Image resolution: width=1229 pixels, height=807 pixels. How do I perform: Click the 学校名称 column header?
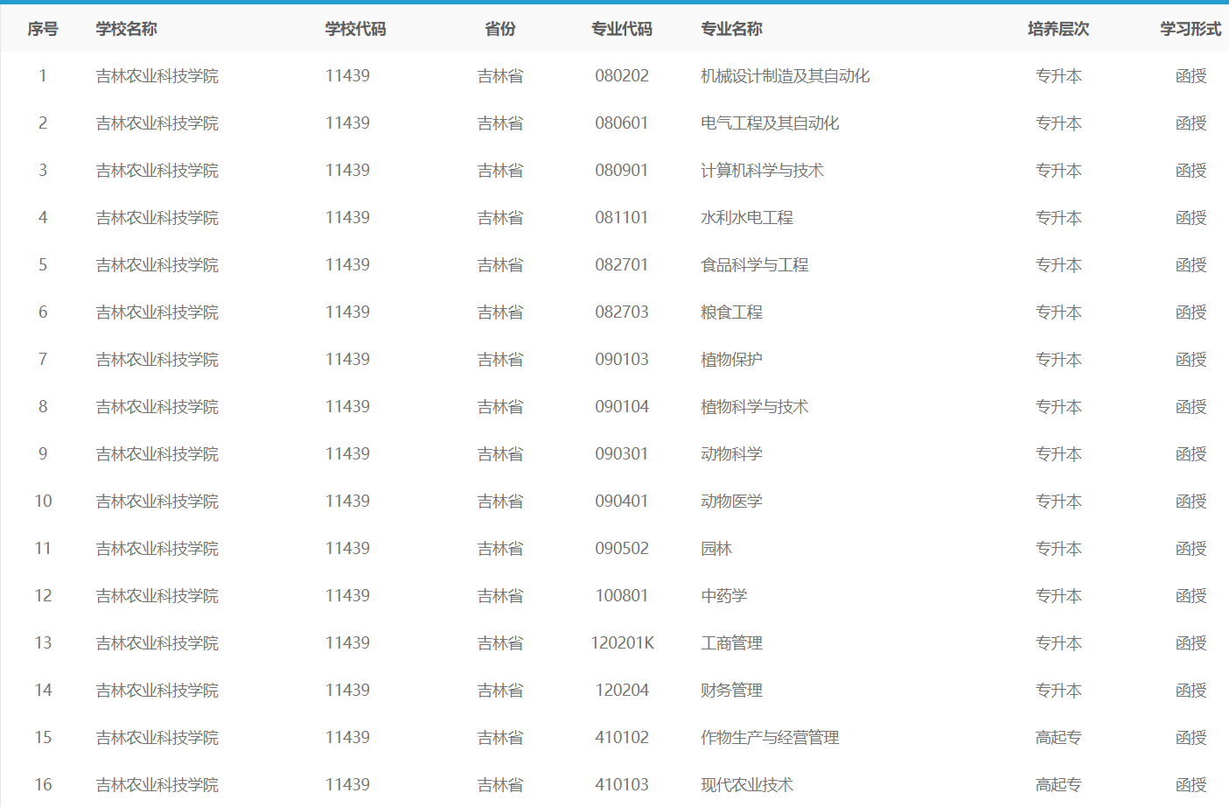[x=126, y=29]
